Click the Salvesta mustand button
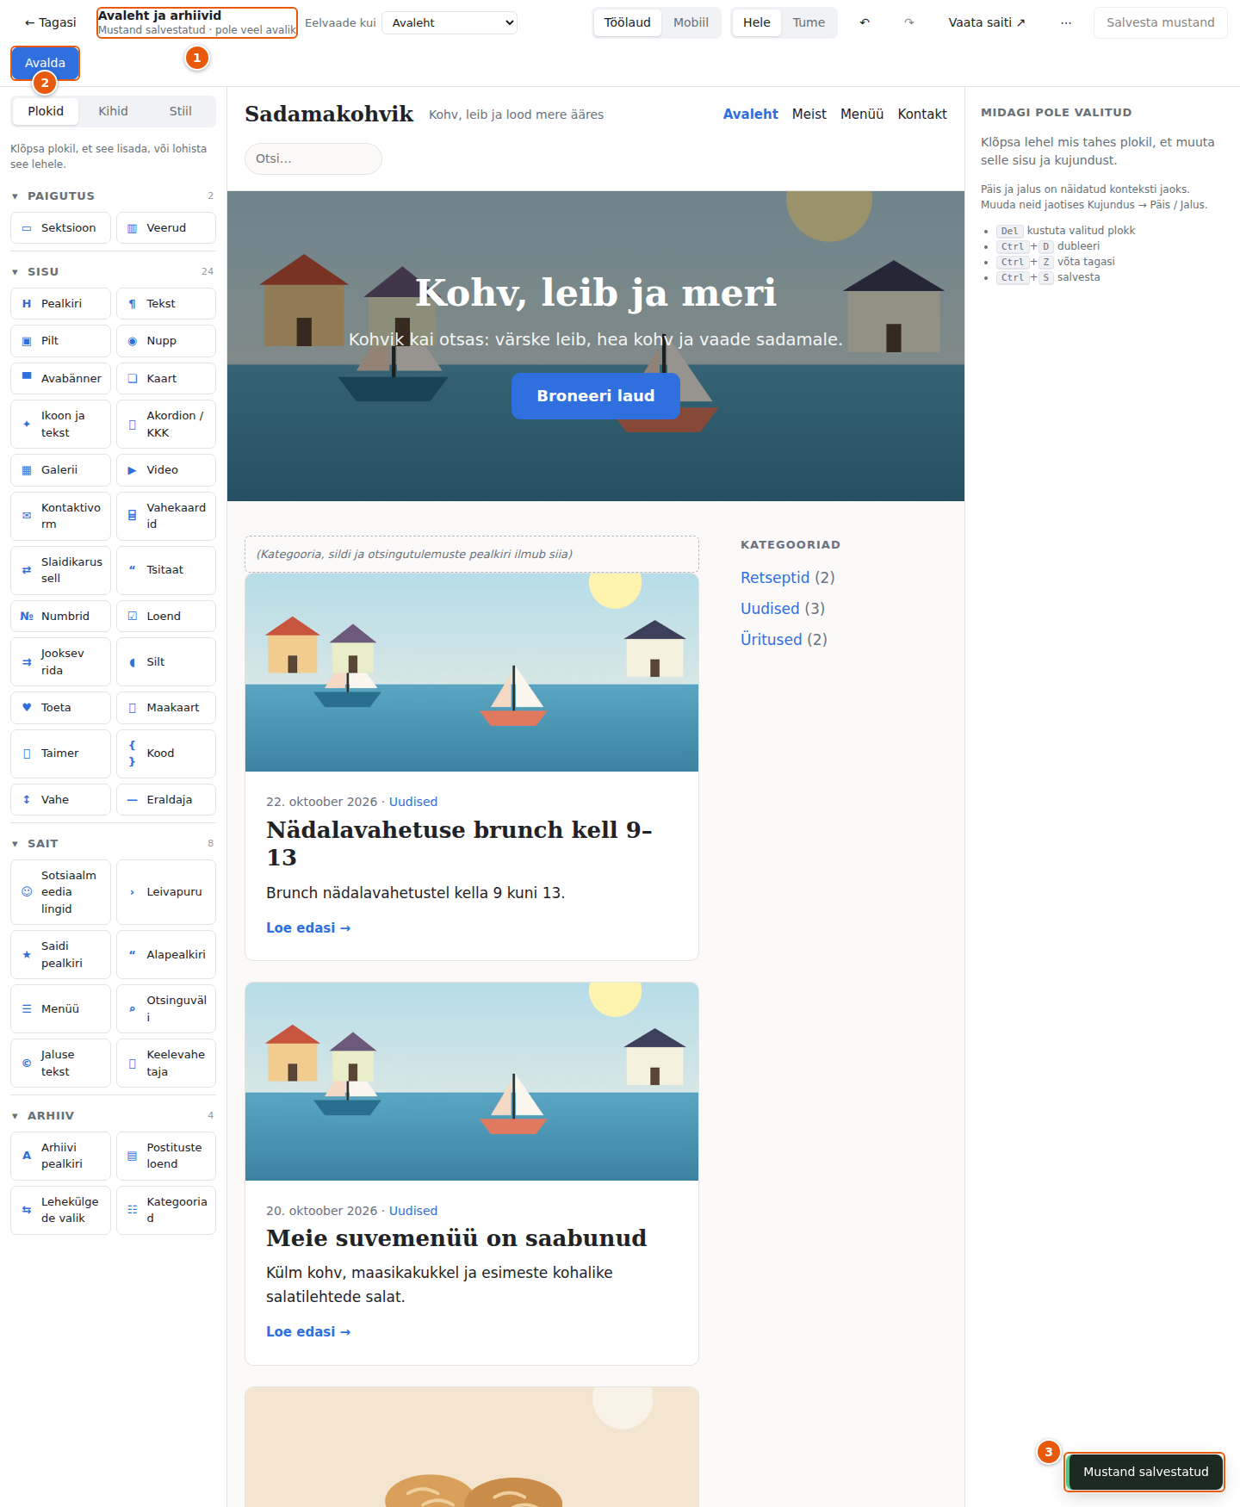1240x1507 pixels. coord(1160,22)
